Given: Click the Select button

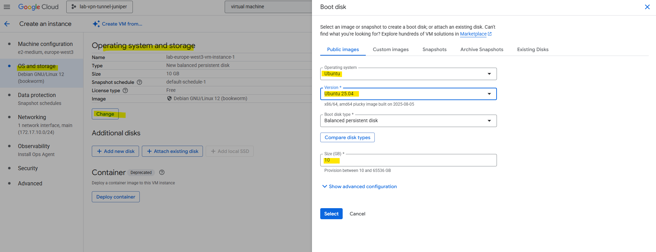Looking at the screenshot, I should pyautogui.click(x=331, y=214).
